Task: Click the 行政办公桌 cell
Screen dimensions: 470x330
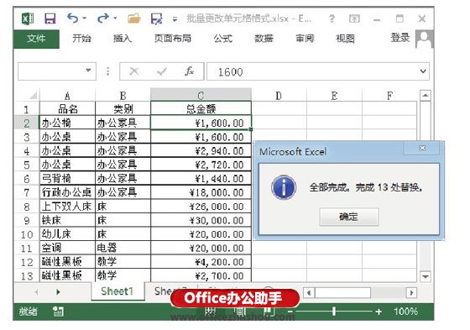Action: pyautogui.click(x=67, y=192)
